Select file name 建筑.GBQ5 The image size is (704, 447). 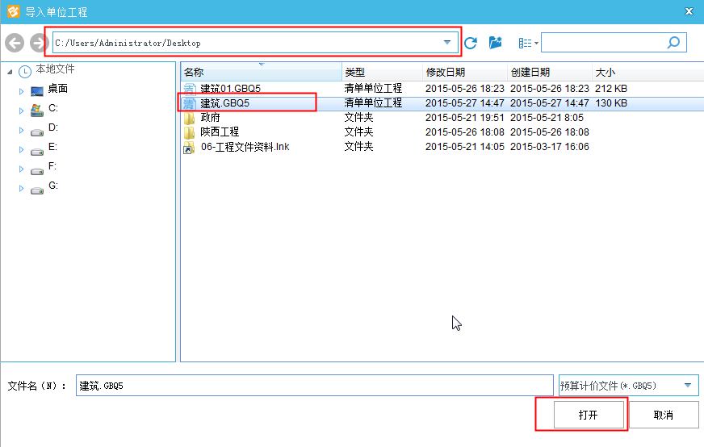pos(224,103)
